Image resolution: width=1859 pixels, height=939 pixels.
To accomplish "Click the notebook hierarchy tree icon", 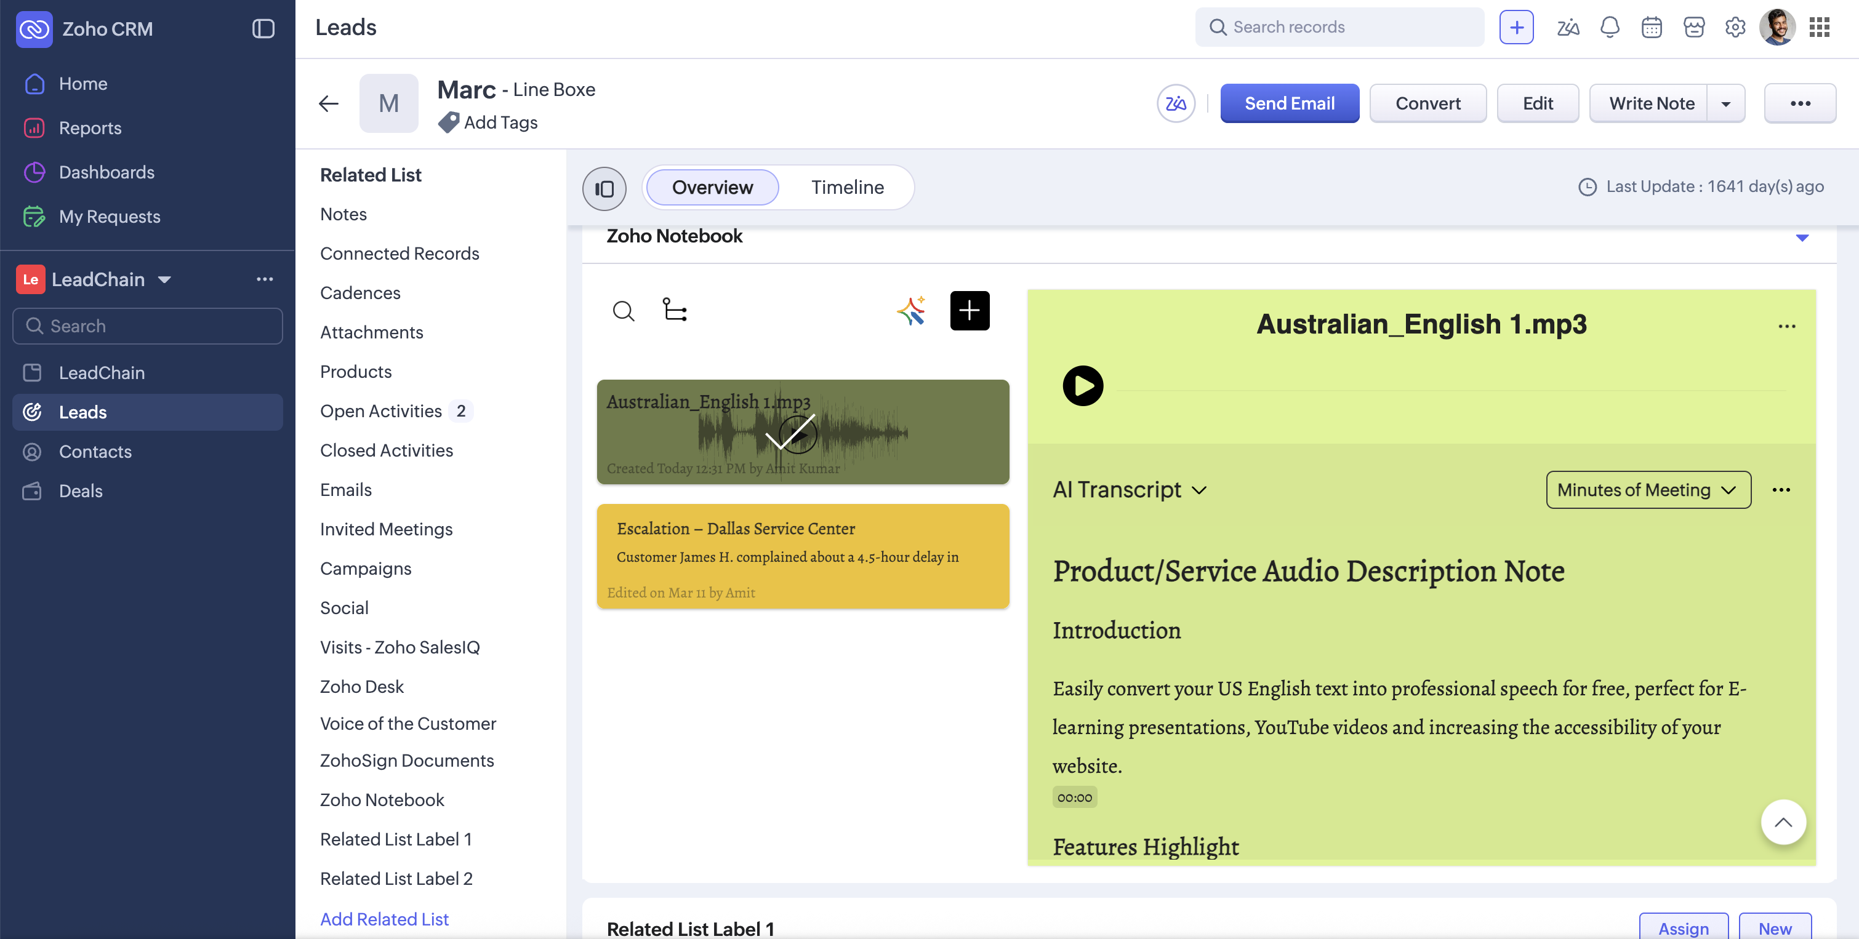I will point(675,310).
